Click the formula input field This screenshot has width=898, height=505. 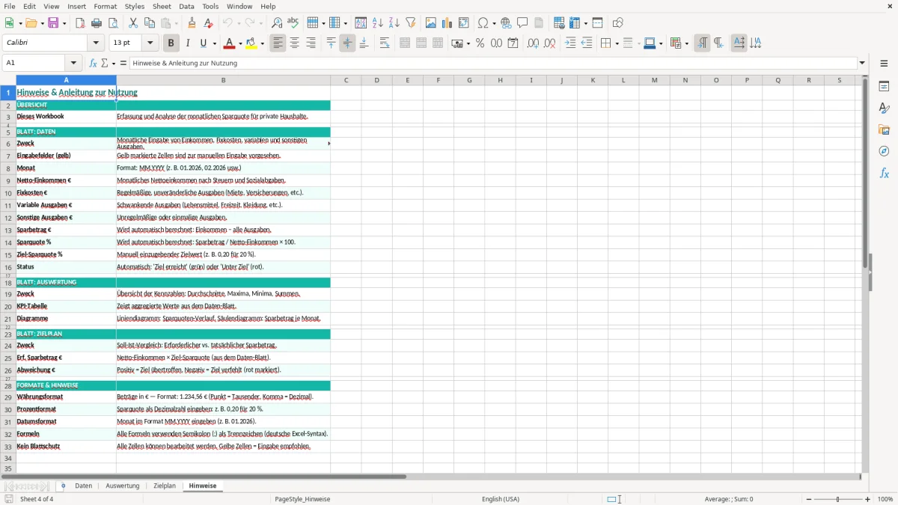(492, 64)
